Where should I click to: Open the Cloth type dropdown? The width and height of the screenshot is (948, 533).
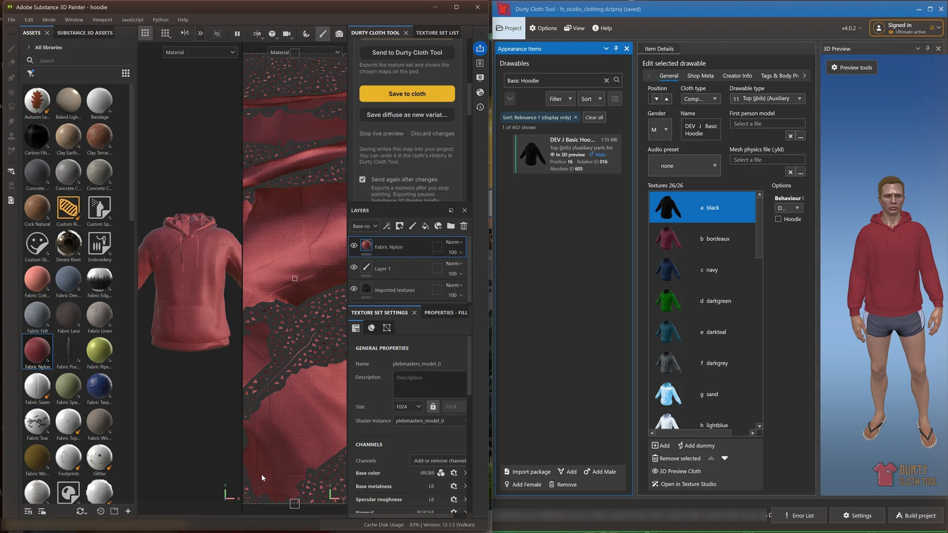[700, 99]
